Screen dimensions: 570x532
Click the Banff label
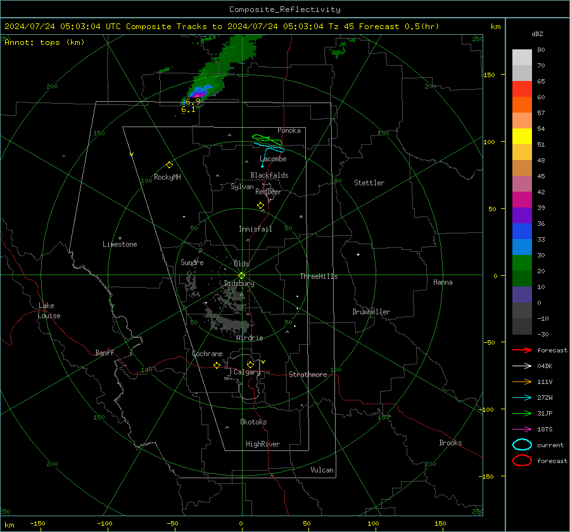(x=104, y=352)
